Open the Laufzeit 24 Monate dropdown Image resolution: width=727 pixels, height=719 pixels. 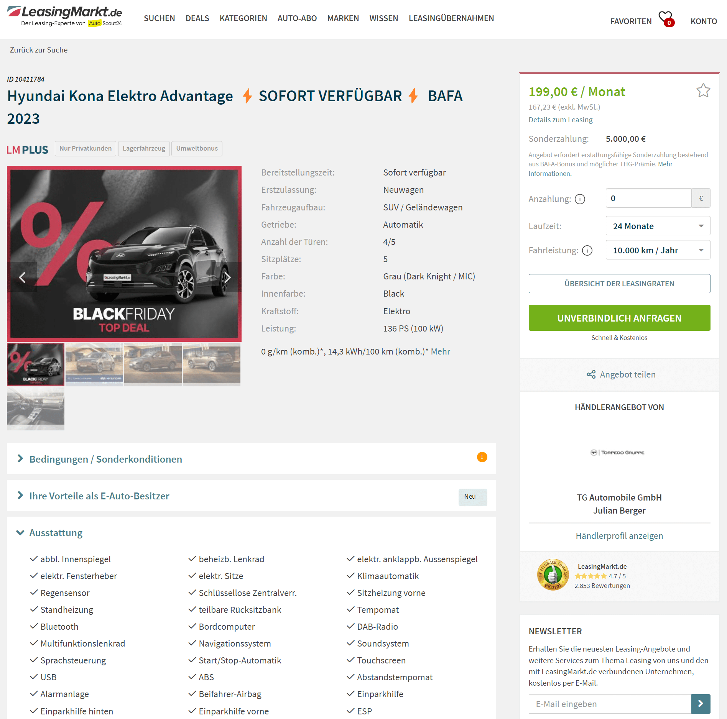[x=658, y=226]
